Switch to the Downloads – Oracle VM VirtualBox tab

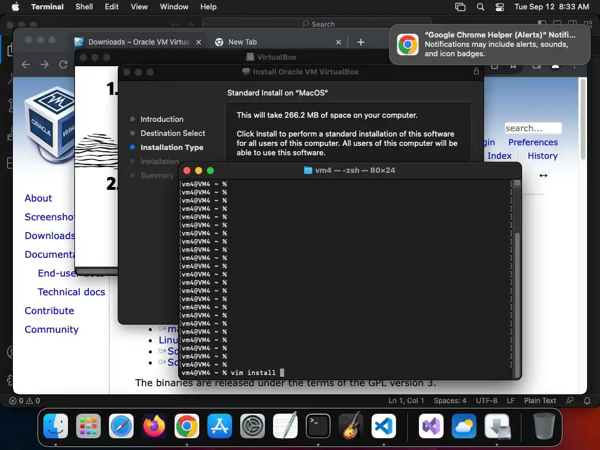(138, 42)
